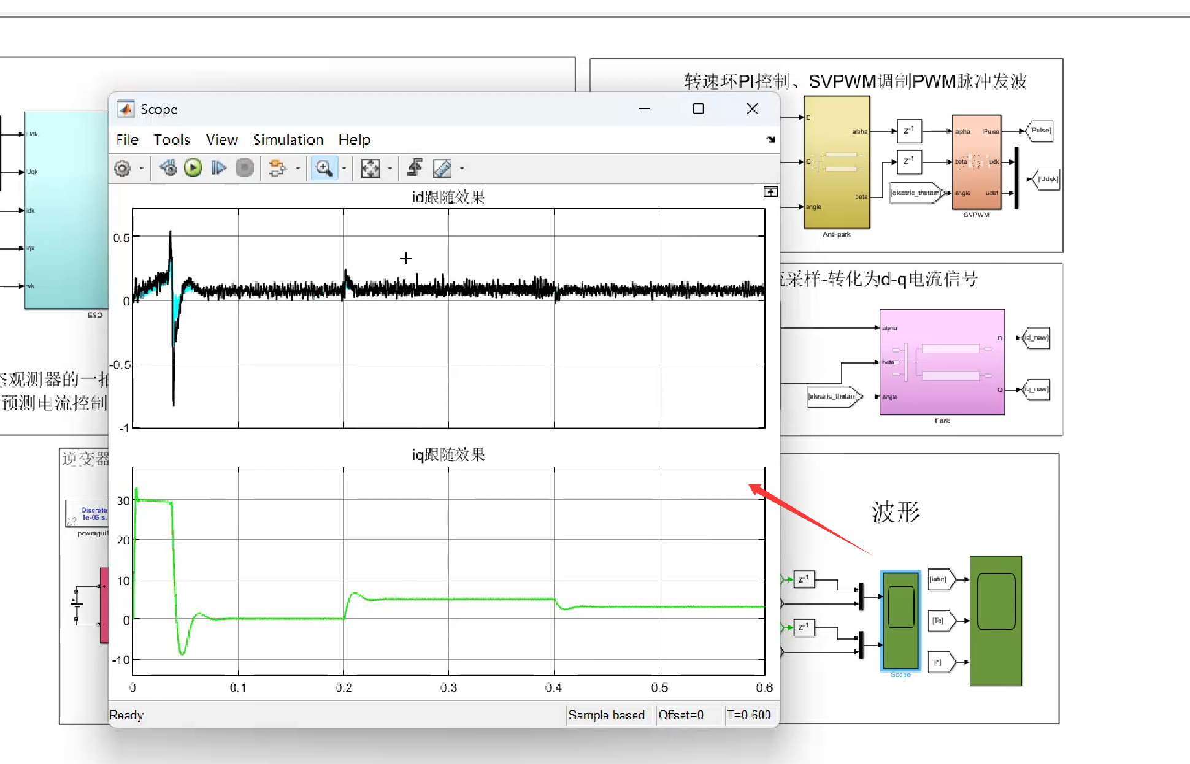Run the simulation with the green play button
Image resolution: width=1190 pixels, height=764 pixels.
coord(193,168)
